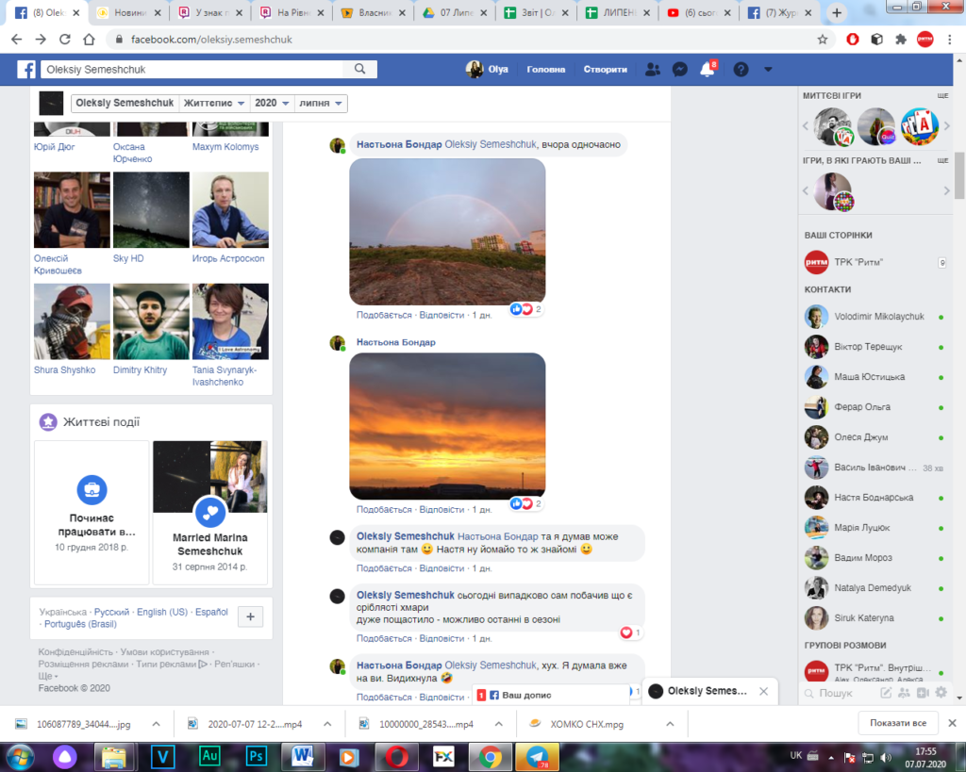Open the липня month dropdown
The height and width of the screenshot is (772, 966).
click(x=321, y=103)
